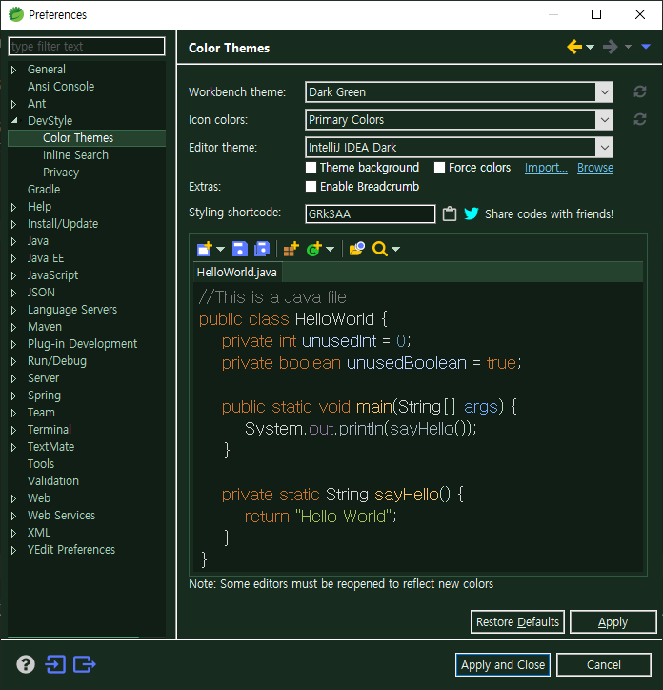Click the Open Type folder icon

tap(357, 249)
